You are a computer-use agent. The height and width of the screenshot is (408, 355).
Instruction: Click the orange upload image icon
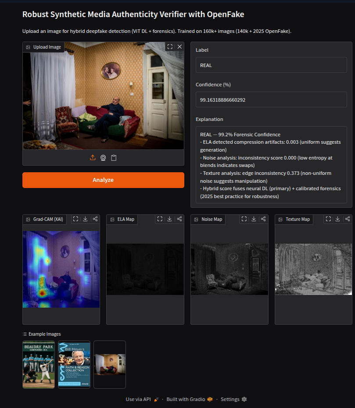[x=92, y=157]
